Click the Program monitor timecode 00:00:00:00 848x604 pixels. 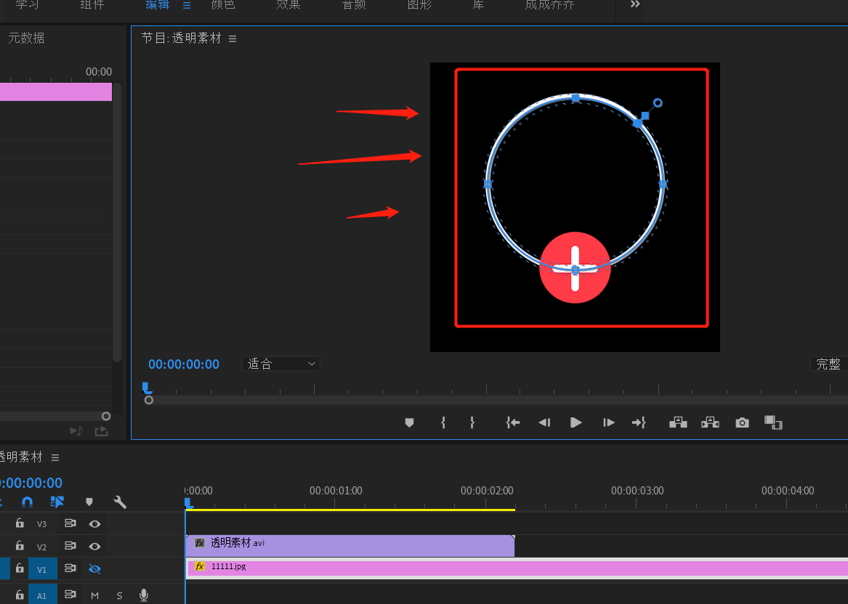[x=184, y=364]
